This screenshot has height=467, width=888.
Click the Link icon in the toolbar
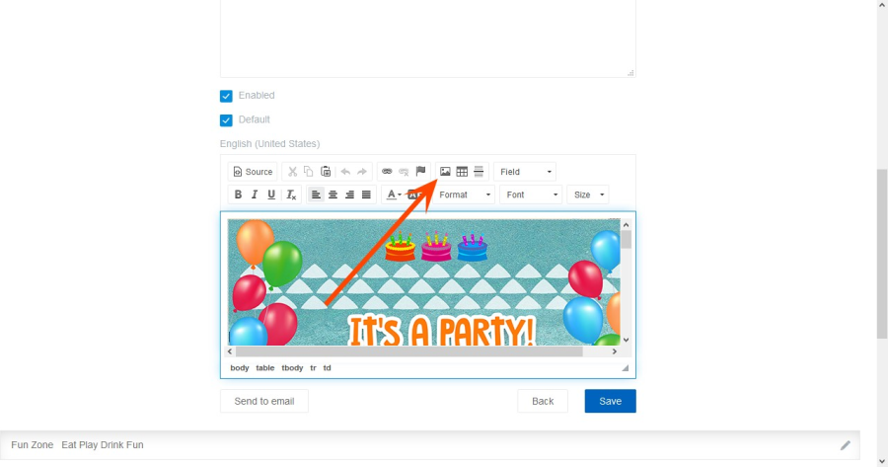pos(387,172)
